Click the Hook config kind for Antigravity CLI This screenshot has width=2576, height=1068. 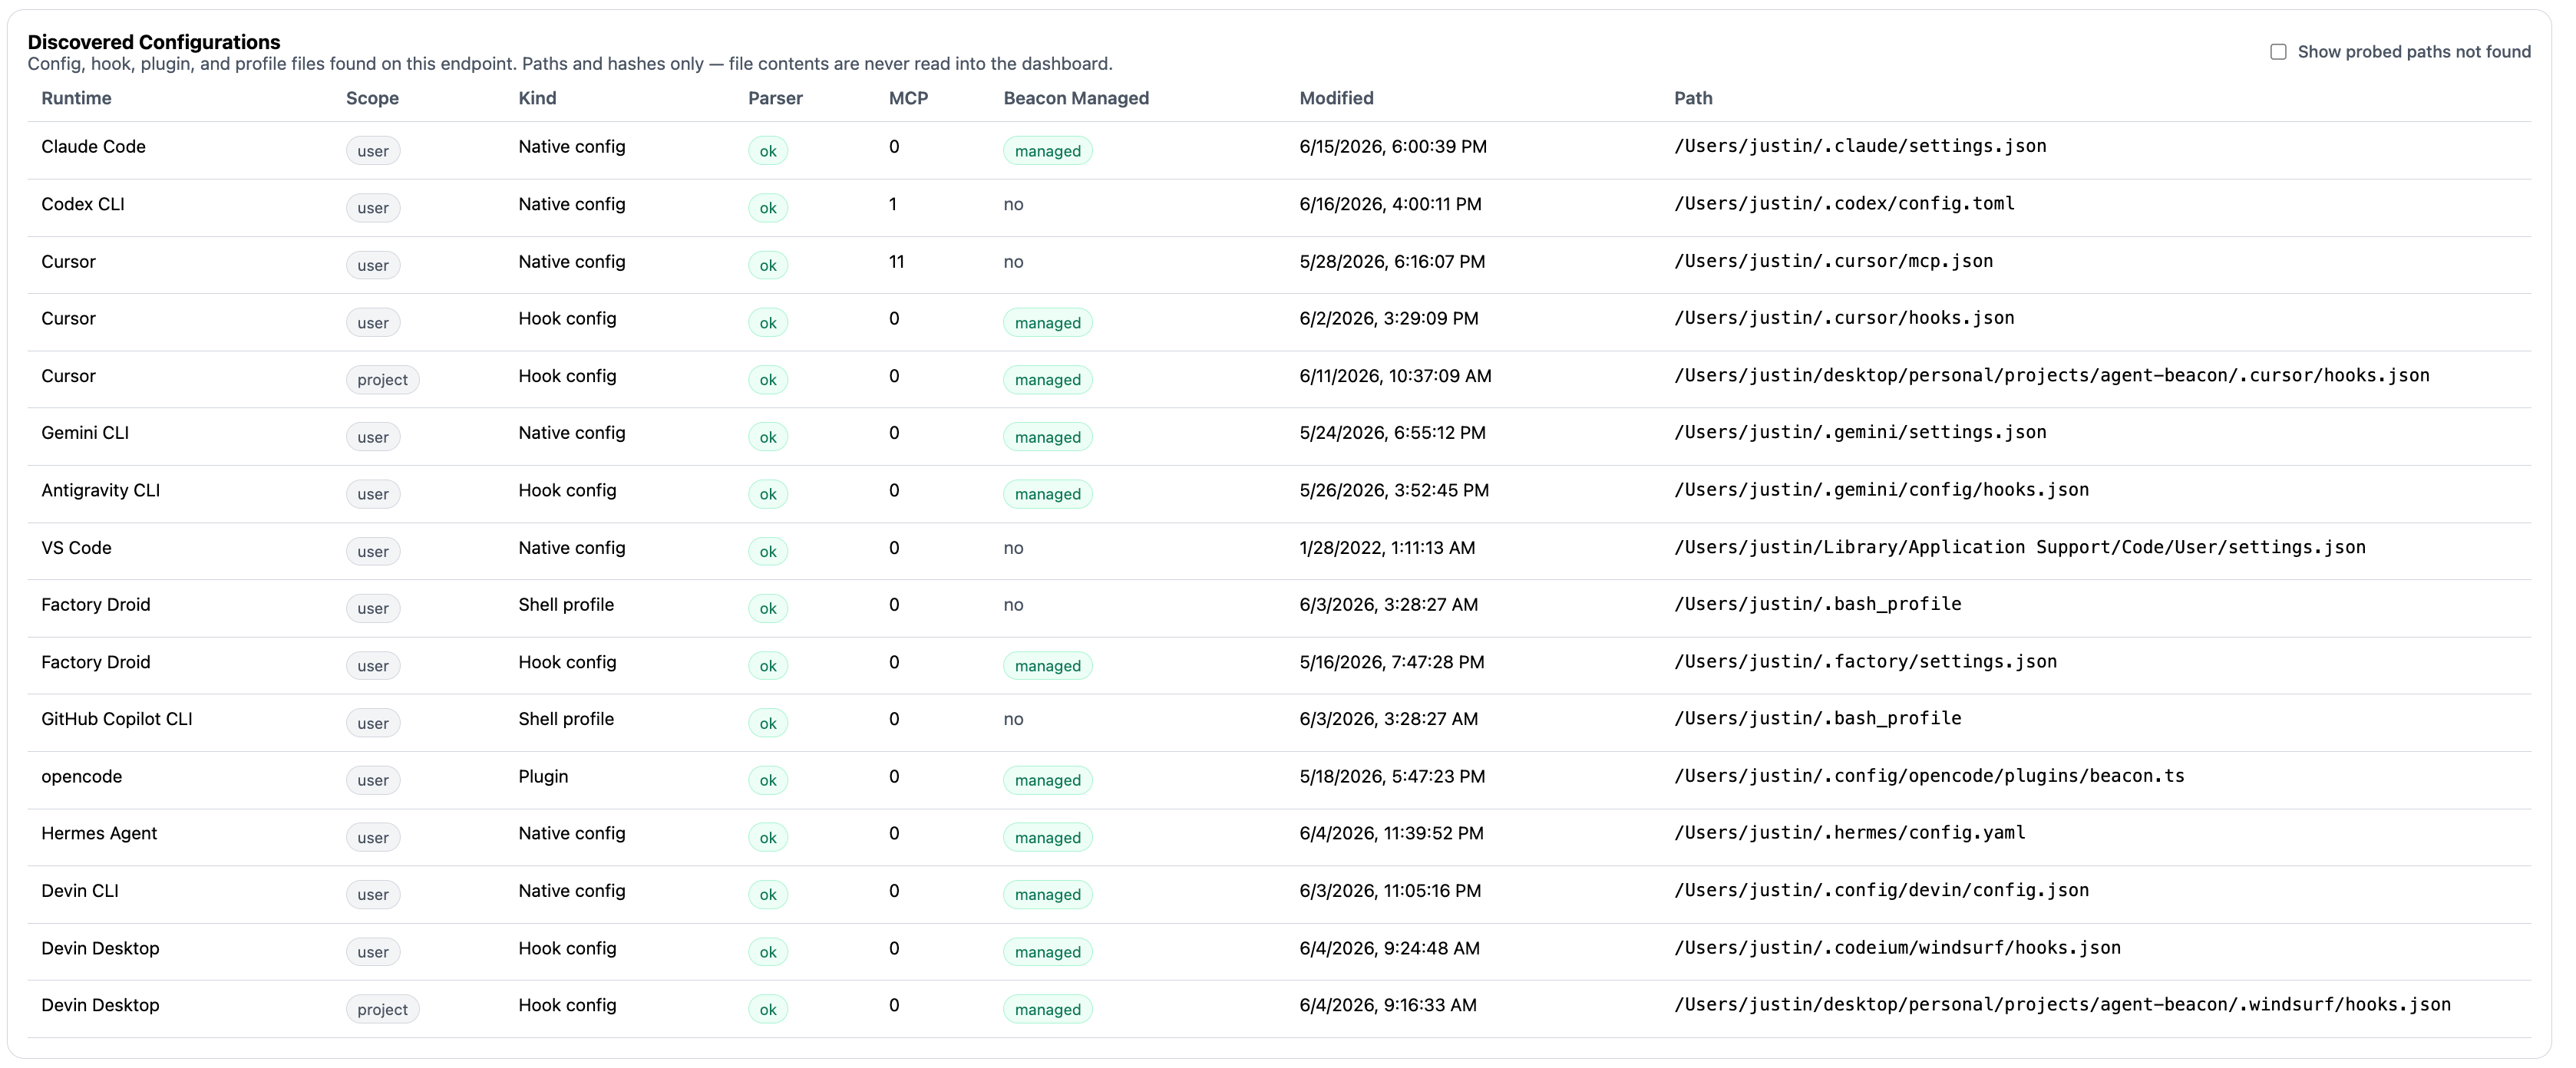567,491
